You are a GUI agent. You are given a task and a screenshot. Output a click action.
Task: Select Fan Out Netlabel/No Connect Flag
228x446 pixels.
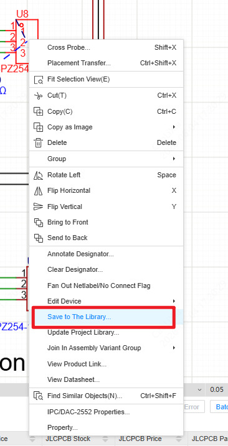106,286
